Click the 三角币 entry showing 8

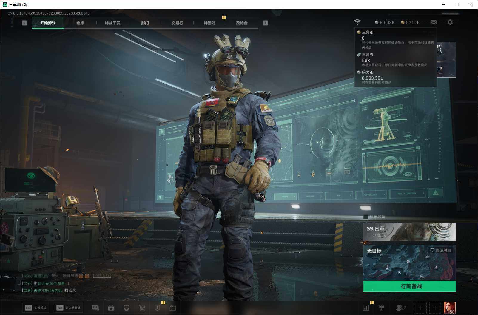(395, 39)
